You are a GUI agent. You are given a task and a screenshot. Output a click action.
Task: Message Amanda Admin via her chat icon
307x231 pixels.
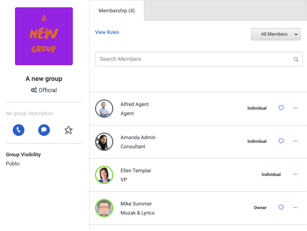pos(281,141)
